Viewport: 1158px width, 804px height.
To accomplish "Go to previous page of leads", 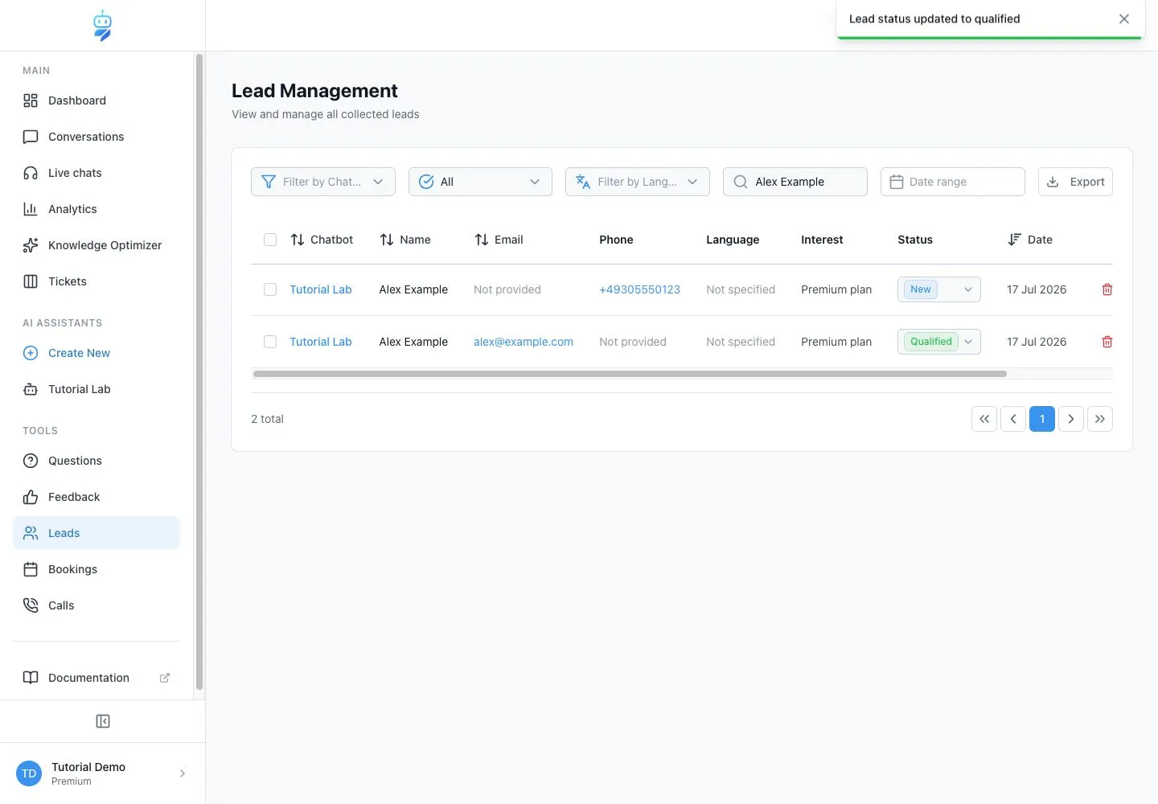I will point(1013,419).
